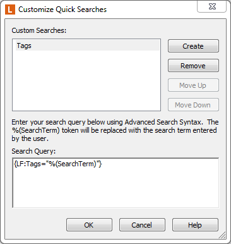Click the disabled Move Down button
The width and height of the screenshot is (231, 244).
(x=193, y=105)
